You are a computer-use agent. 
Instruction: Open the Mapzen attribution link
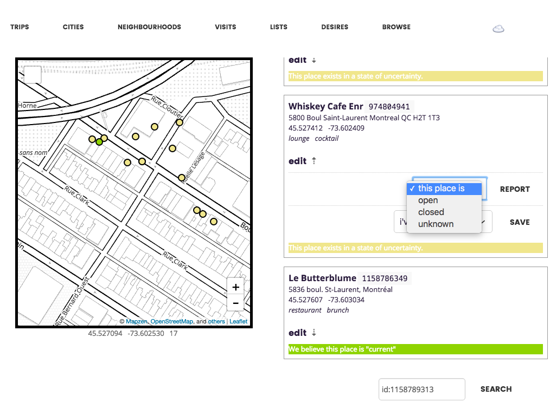click(x=137, y=321)
